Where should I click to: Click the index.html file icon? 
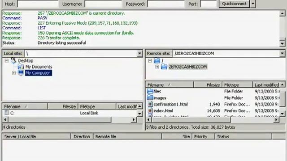pos(150,110)
